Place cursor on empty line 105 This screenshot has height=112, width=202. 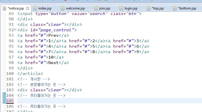point(110,101)
